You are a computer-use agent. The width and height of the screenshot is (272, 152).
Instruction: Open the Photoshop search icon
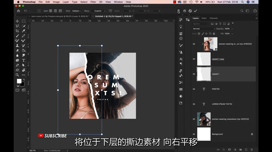242,11
